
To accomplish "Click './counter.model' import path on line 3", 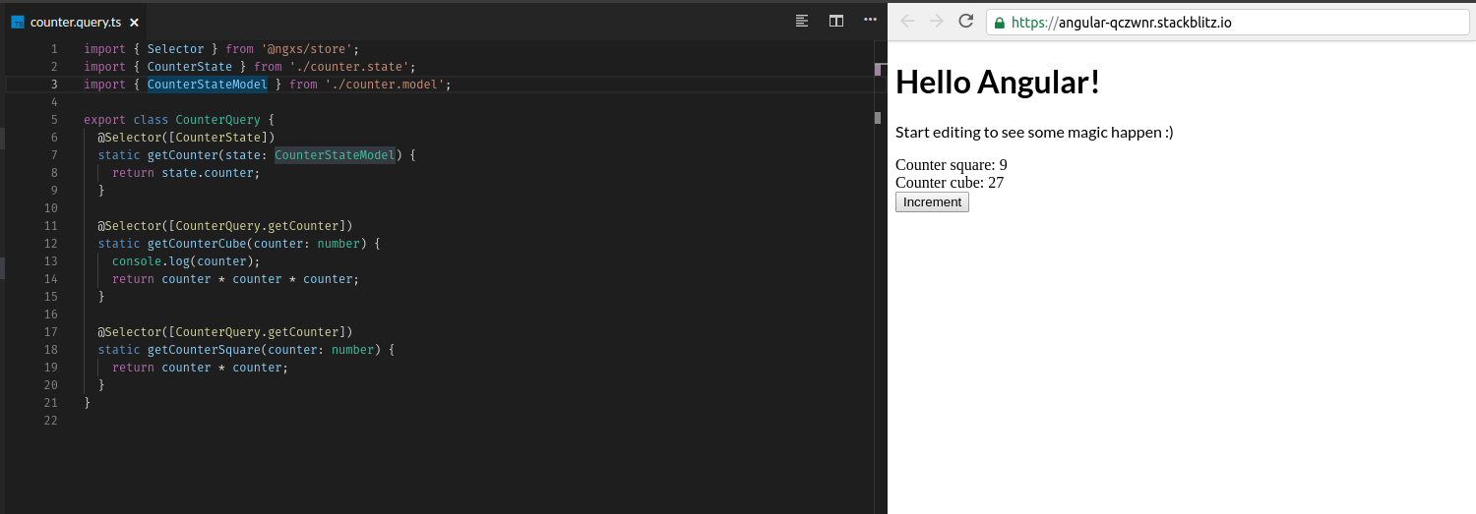I will (x=385, y=85).
